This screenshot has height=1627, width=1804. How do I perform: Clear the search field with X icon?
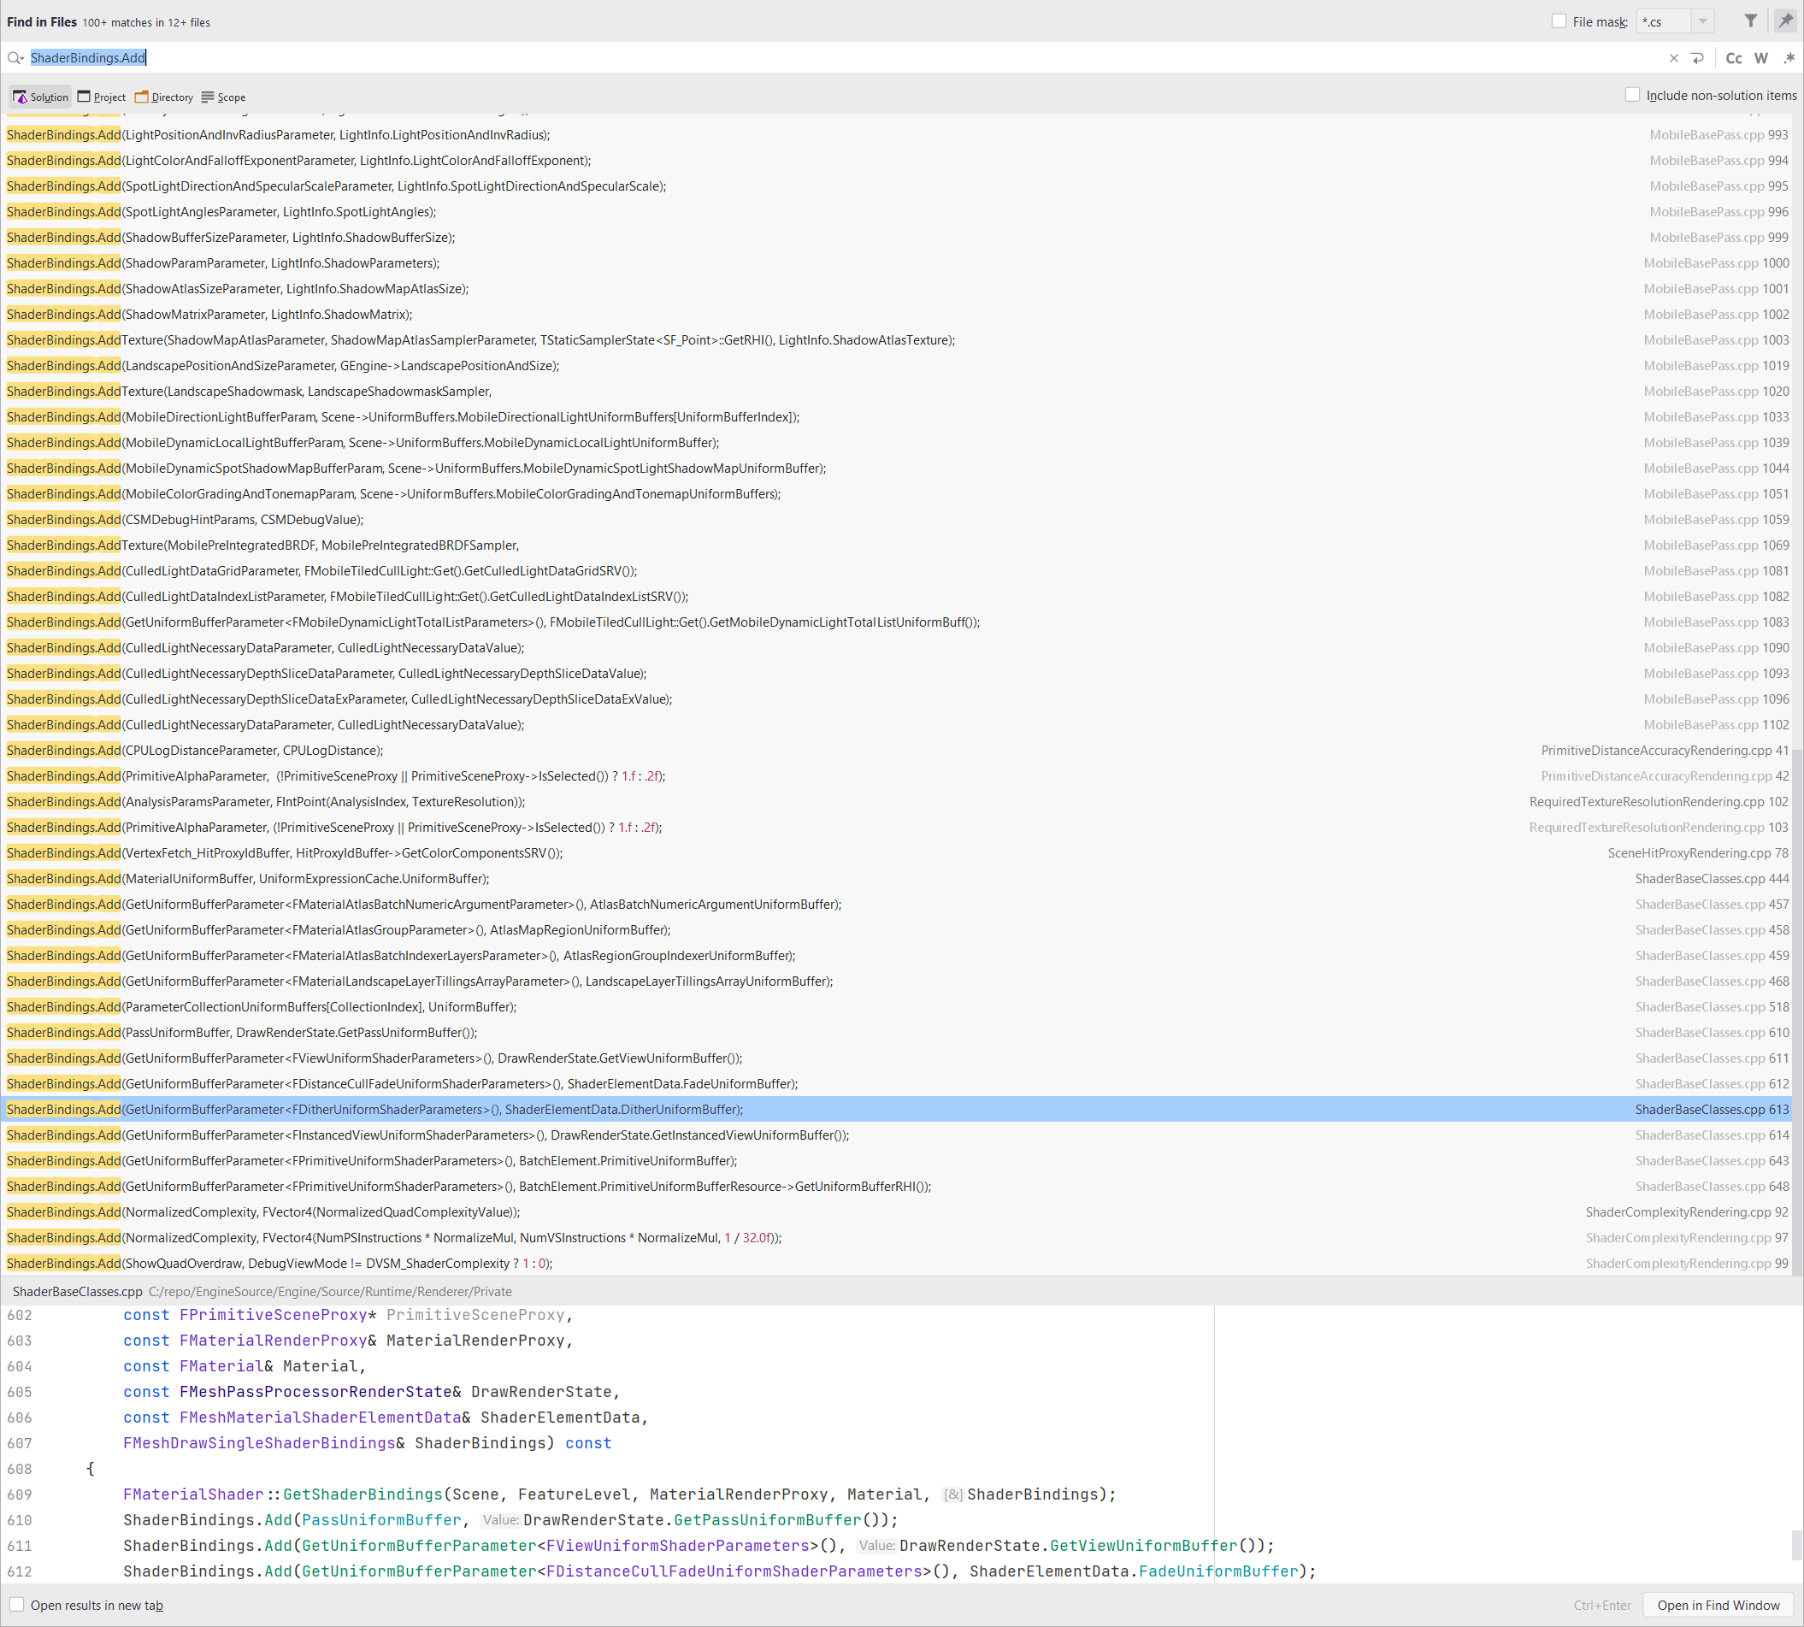(x=1673, y=58)
